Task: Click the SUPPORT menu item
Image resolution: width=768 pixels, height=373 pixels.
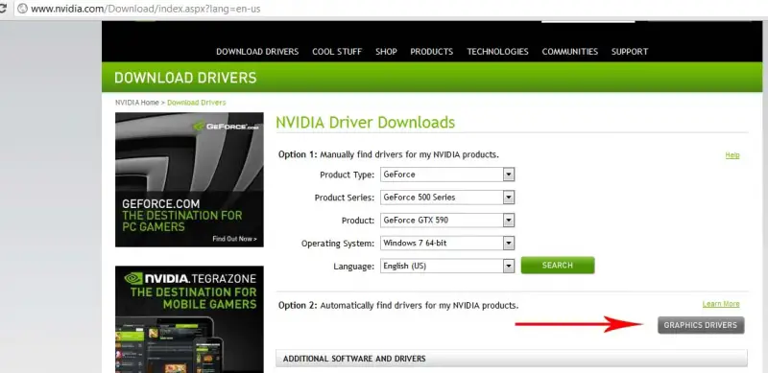Action: coord(630,52)
